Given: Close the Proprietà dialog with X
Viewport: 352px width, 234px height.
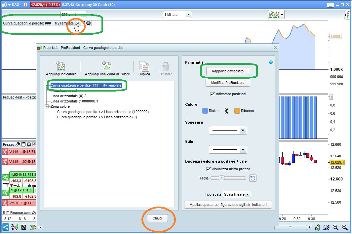Looking at the screenshot, I should click(x=275, y=47).
